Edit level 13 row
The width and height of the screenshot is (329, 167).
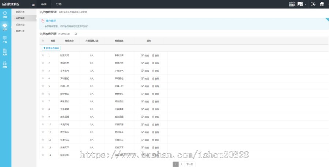pos(145,148)
